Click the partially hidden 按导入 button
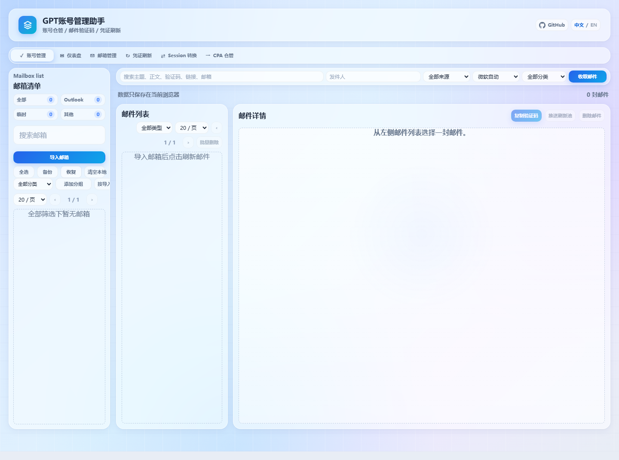619x460 pixels. click(103, 184)
